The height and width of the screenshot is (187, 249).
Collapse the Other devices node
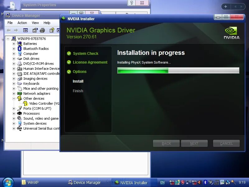tap(14, 98)
